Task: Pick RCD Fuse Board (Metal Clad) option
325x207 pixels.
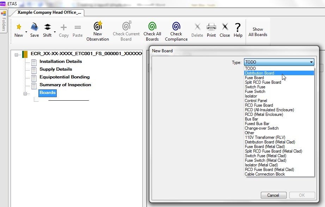Action: pyautogui.click(x=279, y=170)
